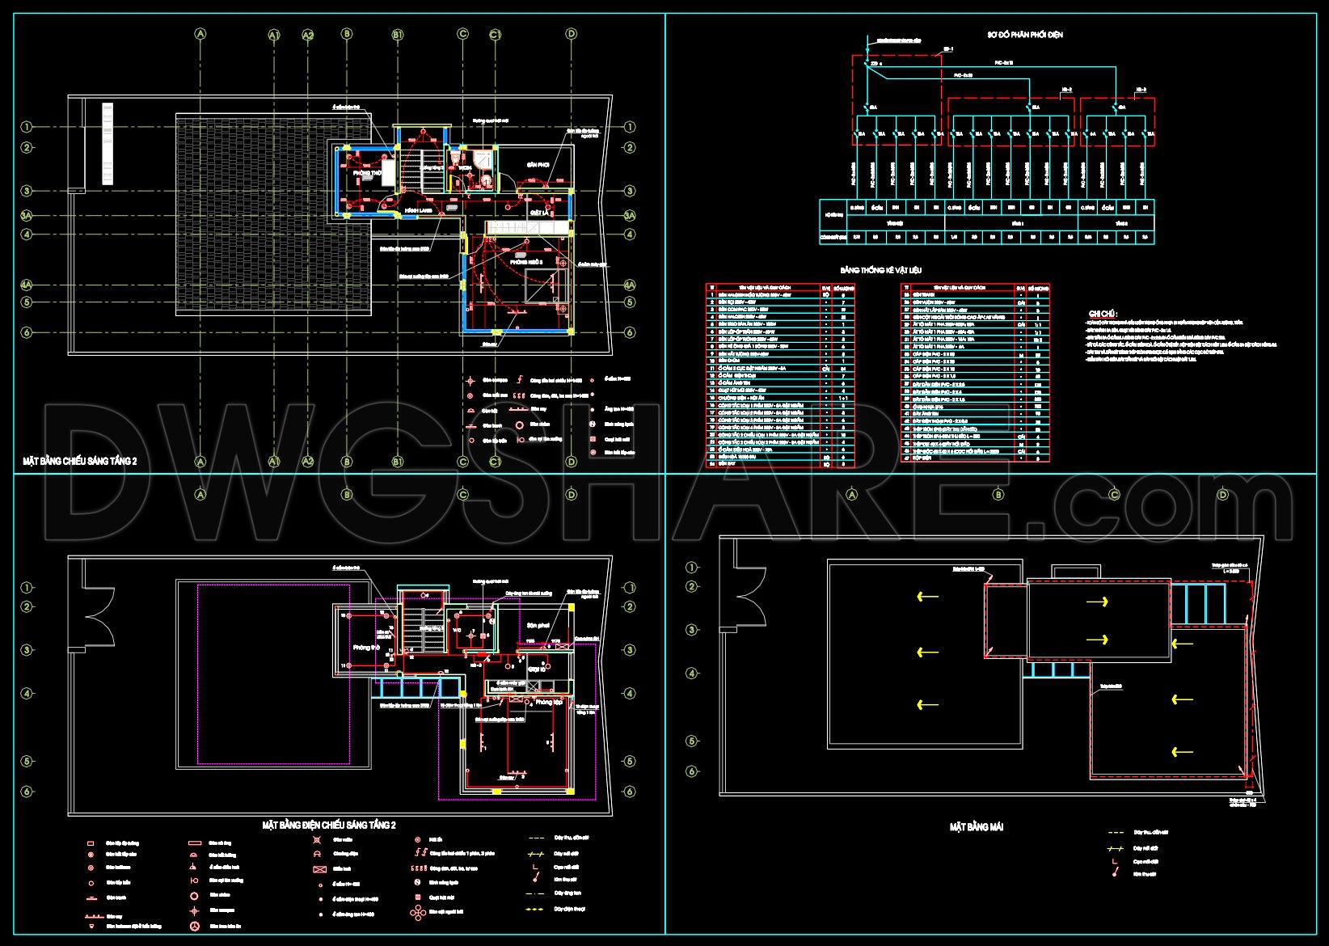This screenshot has height=946, width=1329.
Task: Select uppercase 'GIẶT LÀ' room label
Action: [539, 211]
